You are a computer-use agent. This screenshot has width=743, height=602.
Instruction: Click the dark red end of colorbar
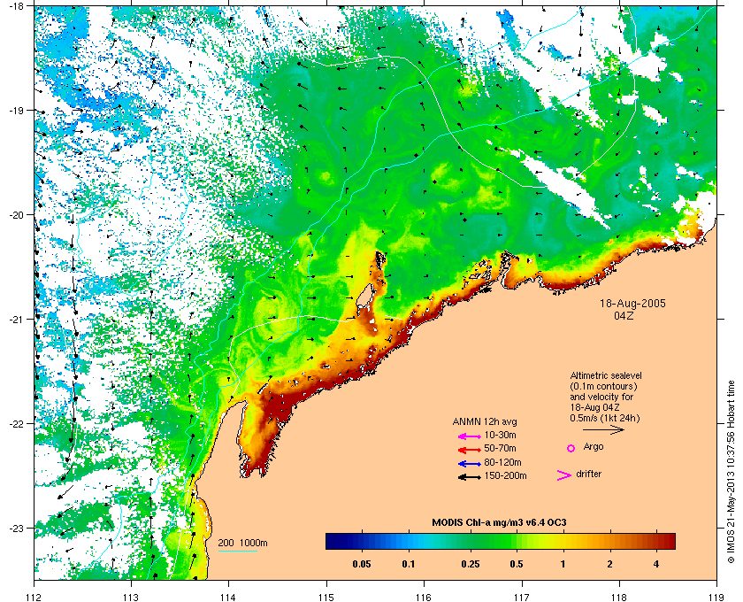click(x=669, y=541)
